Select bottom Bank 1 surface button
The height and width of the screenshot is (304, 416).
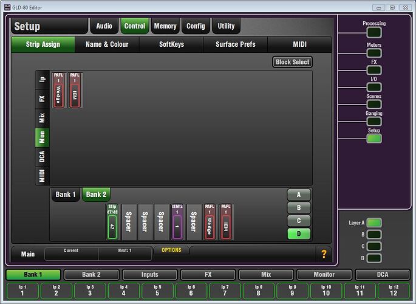point(33,275)
